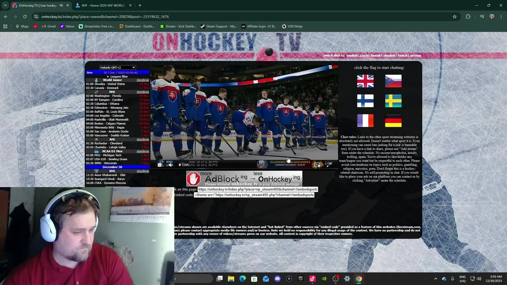Open TikTok app from the taskbar
Image resolution: width=507 pixels, height=285 pixels.
(312, 279)
